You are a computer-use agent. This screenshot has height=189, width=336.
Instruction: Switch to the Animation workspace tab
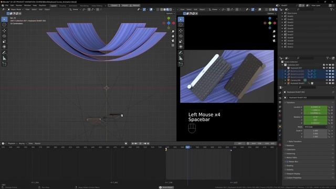coord(73,6)
